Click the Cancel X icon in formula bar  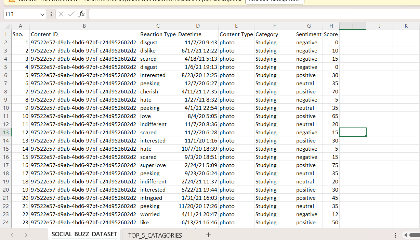point(61,14)
